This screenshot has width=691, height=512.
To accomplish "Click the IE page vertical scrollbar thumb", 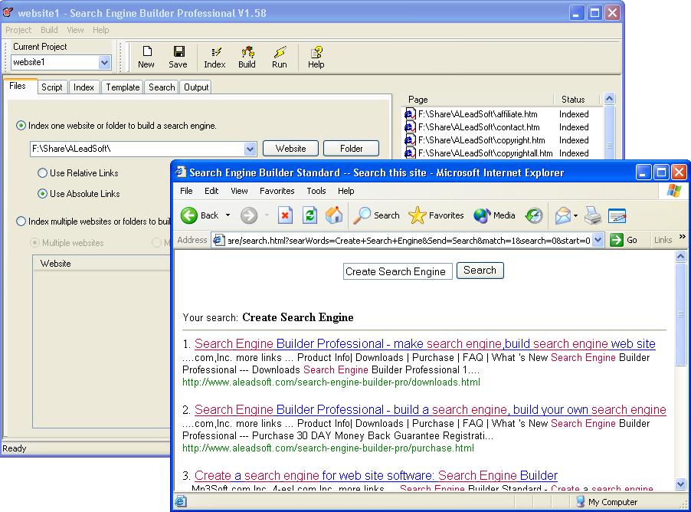I will (x=681, y=314).
